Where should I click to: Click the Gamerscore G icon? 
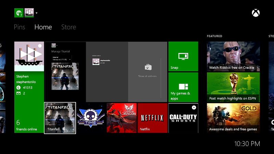tap(18, 88)
